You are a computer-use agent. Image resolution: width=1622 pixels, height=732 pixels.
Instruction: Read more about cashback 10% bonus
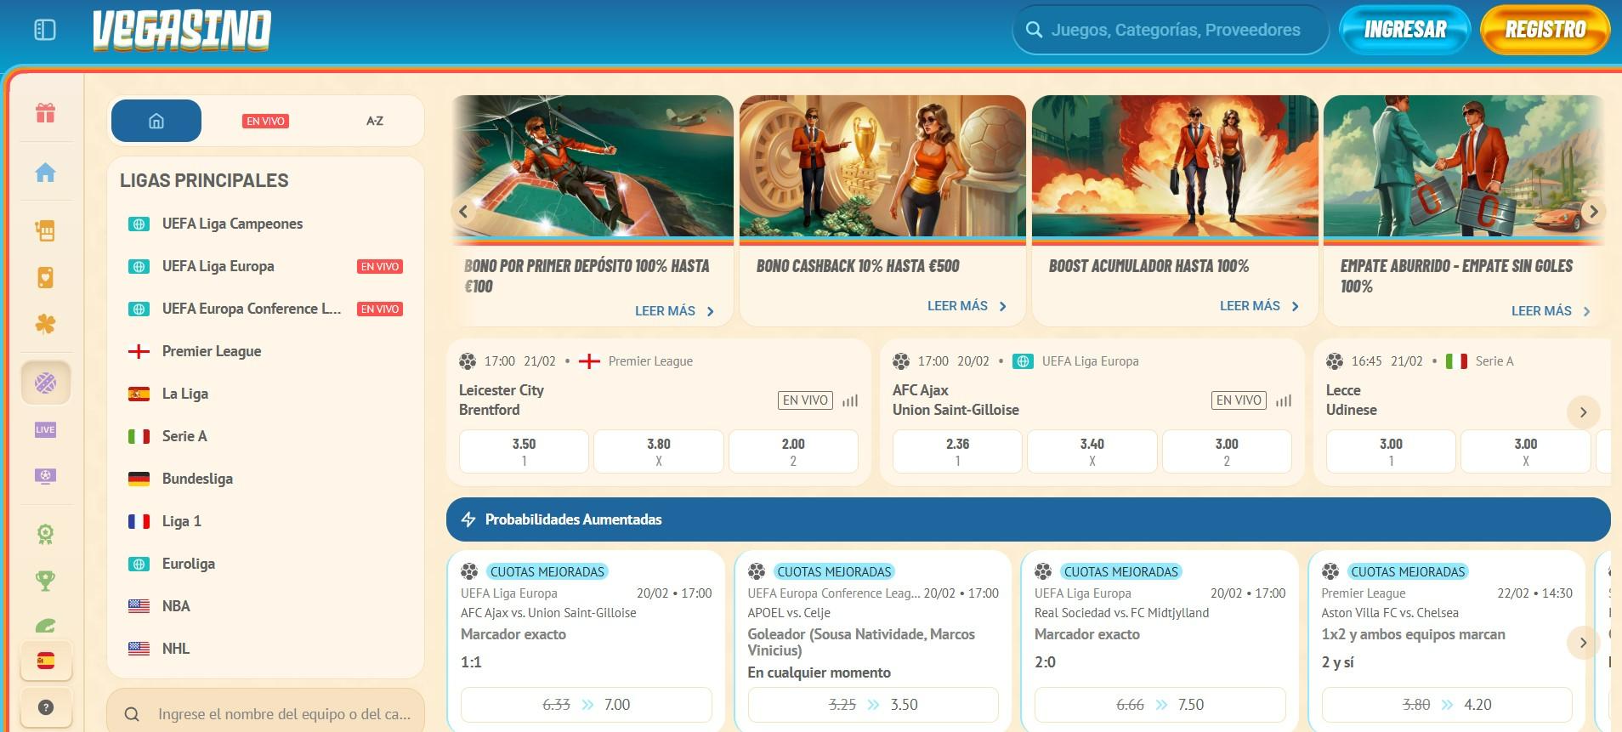point(967,306)
